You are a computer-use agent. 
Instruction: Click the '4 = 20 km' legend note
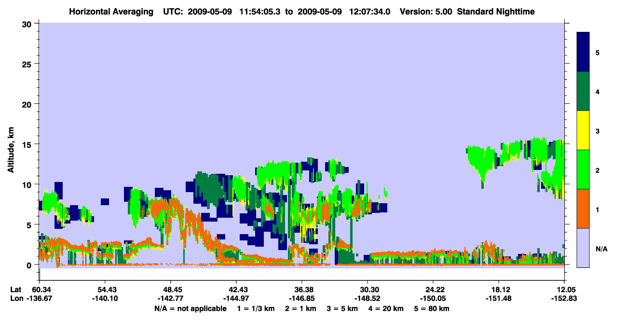pyautogui.click(x=387, y=308)
